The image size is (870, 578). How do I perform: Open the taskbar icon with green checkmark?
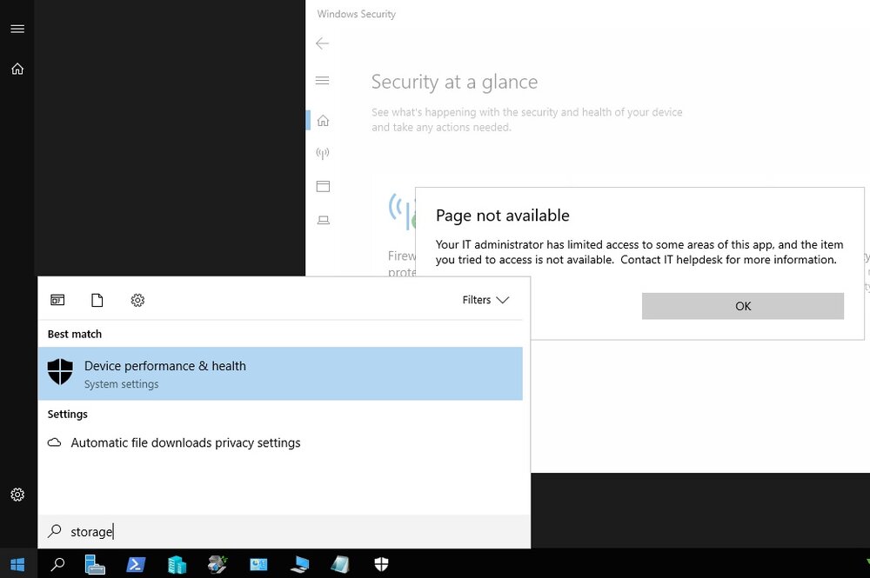point(217,564)
